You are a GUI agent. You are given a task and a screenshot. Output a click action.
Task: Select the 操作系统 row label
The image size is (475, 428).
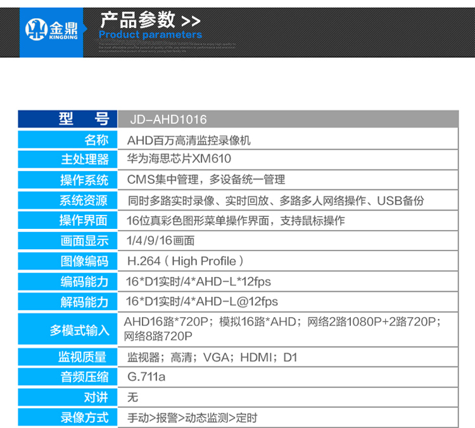click(x=84, y=180)
